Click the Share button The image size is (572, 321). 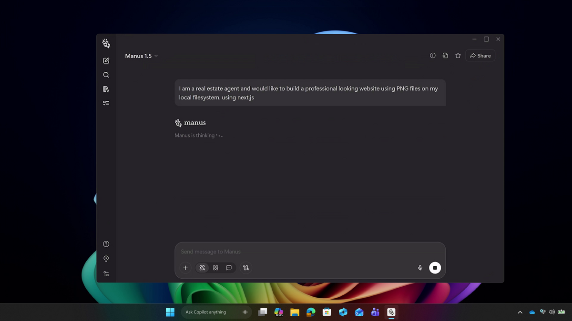pyautogui.click(x=480, y=56)
